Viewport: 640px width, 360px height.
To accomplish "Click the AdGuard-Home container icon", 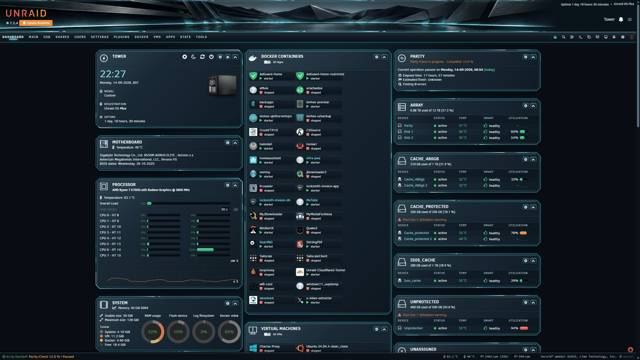I will [x=253, y=76].
